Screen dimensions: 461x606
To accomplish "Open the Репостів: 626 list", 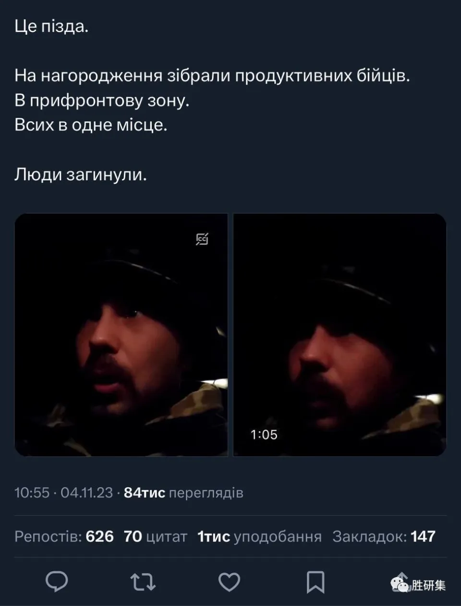I will pos(64,536).
